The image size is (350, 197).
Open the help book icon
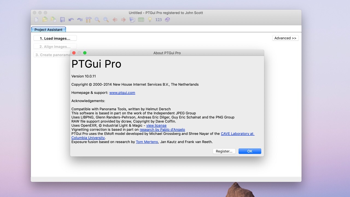167,19
